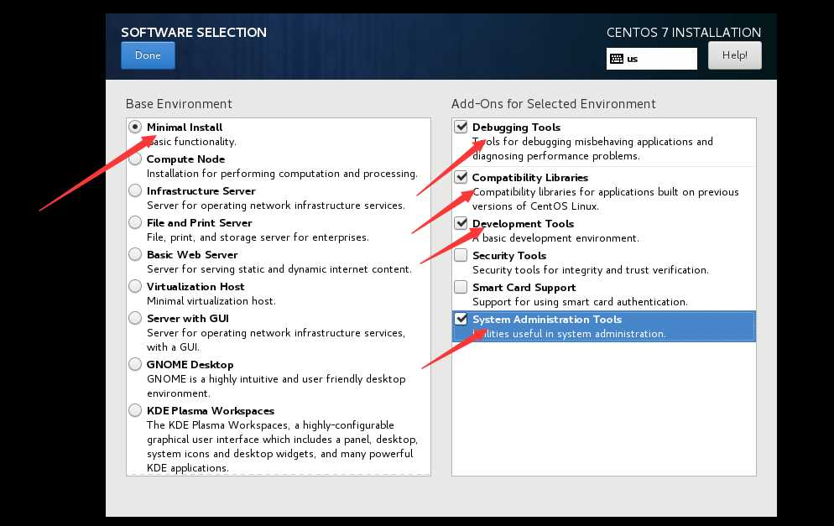Viewport: 834px width, 526px height.
Task: Choose Server with GUI environment
Action: (x=135, y=318)
